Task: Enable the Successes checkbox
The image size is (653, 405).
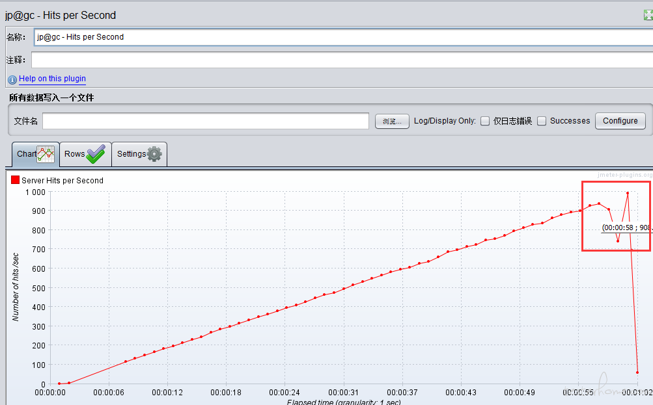Action: click(x=542, y=121)
